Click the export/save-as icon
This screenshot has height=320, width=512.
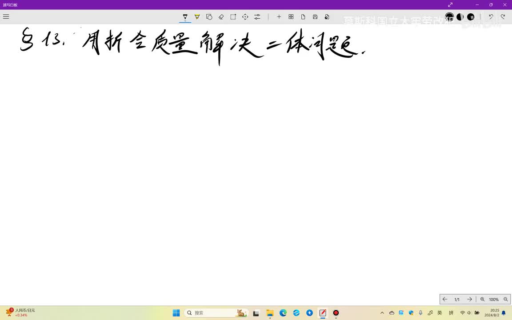coord(327,17)
